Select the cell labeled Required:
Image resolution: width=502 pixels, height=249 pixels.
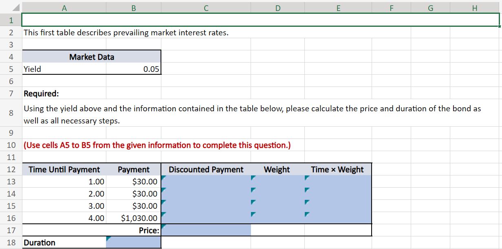click(x=64, y=93)
